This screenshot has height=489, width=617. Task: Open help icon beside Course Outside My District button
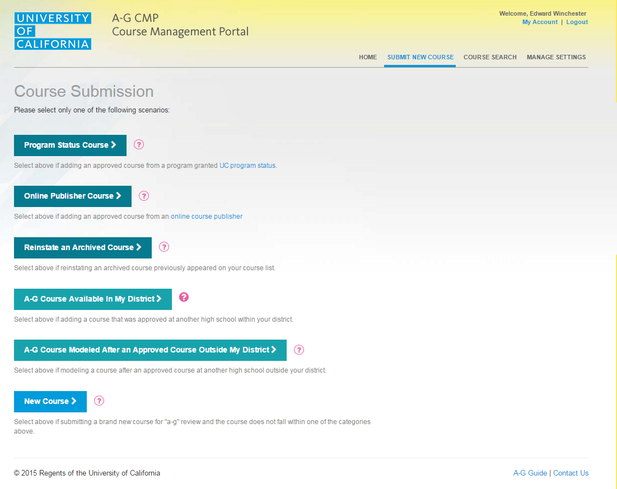pyautogui.click(x=298, y=350)
